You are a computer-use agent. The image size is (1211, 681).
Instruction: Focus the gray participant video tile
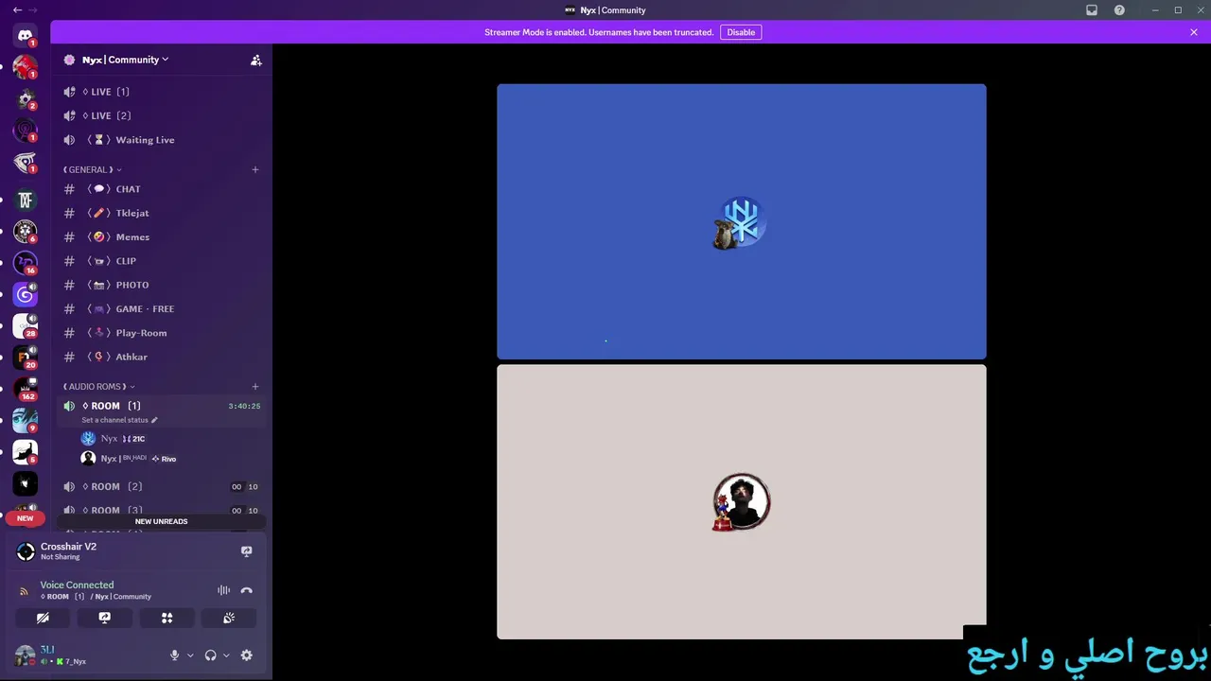(x=742, y=502)
